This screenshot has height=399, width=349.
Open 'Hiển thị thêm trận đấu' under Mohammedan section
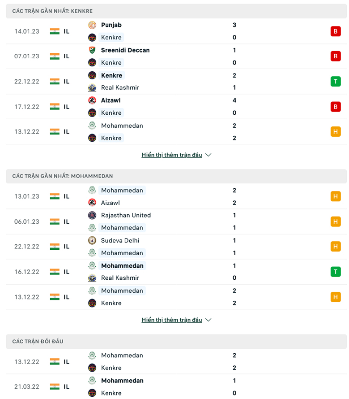pos(172,320)
